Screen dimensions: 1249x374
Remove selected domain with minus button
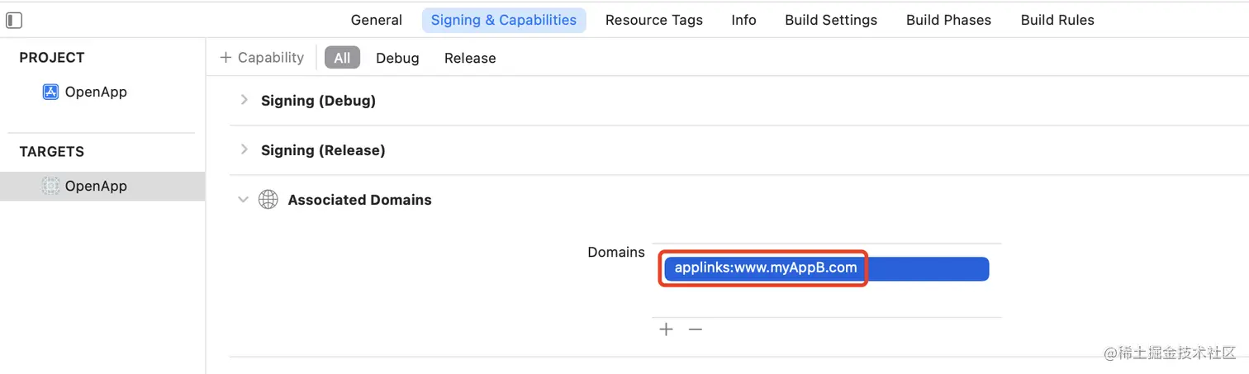click(696, 329)
